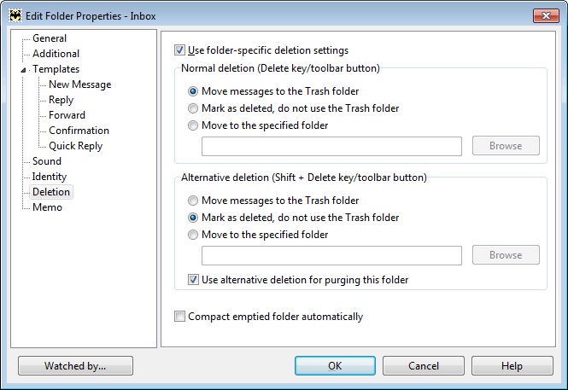Choose normal Move to the specified folder
568x390 pixels.
tap(193, 125)
